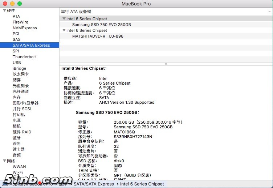Click SATA/SATA Express in the path bar
The width and height of the screenshot is (273, 188).
(94, 184)
